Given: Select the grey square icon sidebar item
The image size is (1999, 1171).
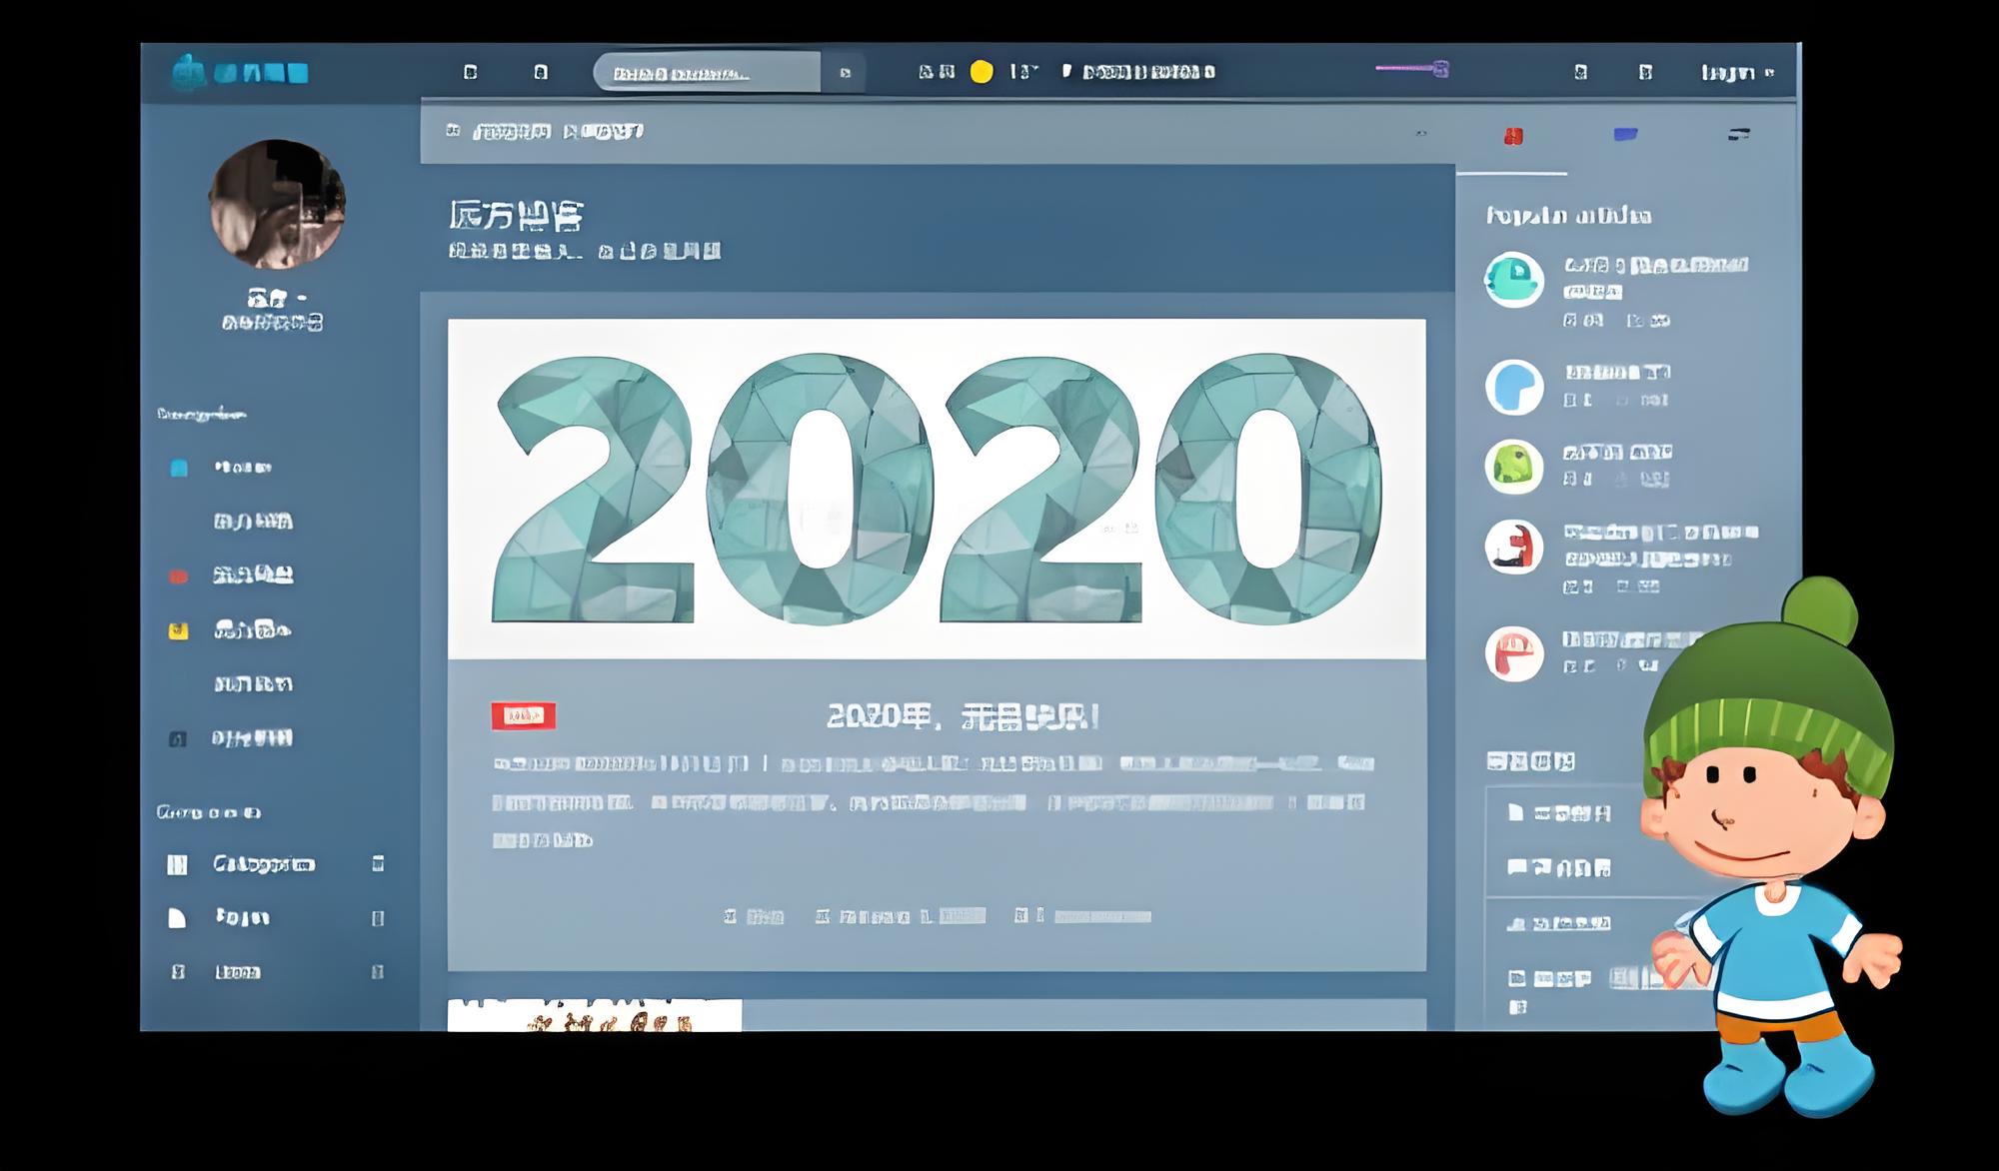Looking at the screenshot, I should [177, 739].
